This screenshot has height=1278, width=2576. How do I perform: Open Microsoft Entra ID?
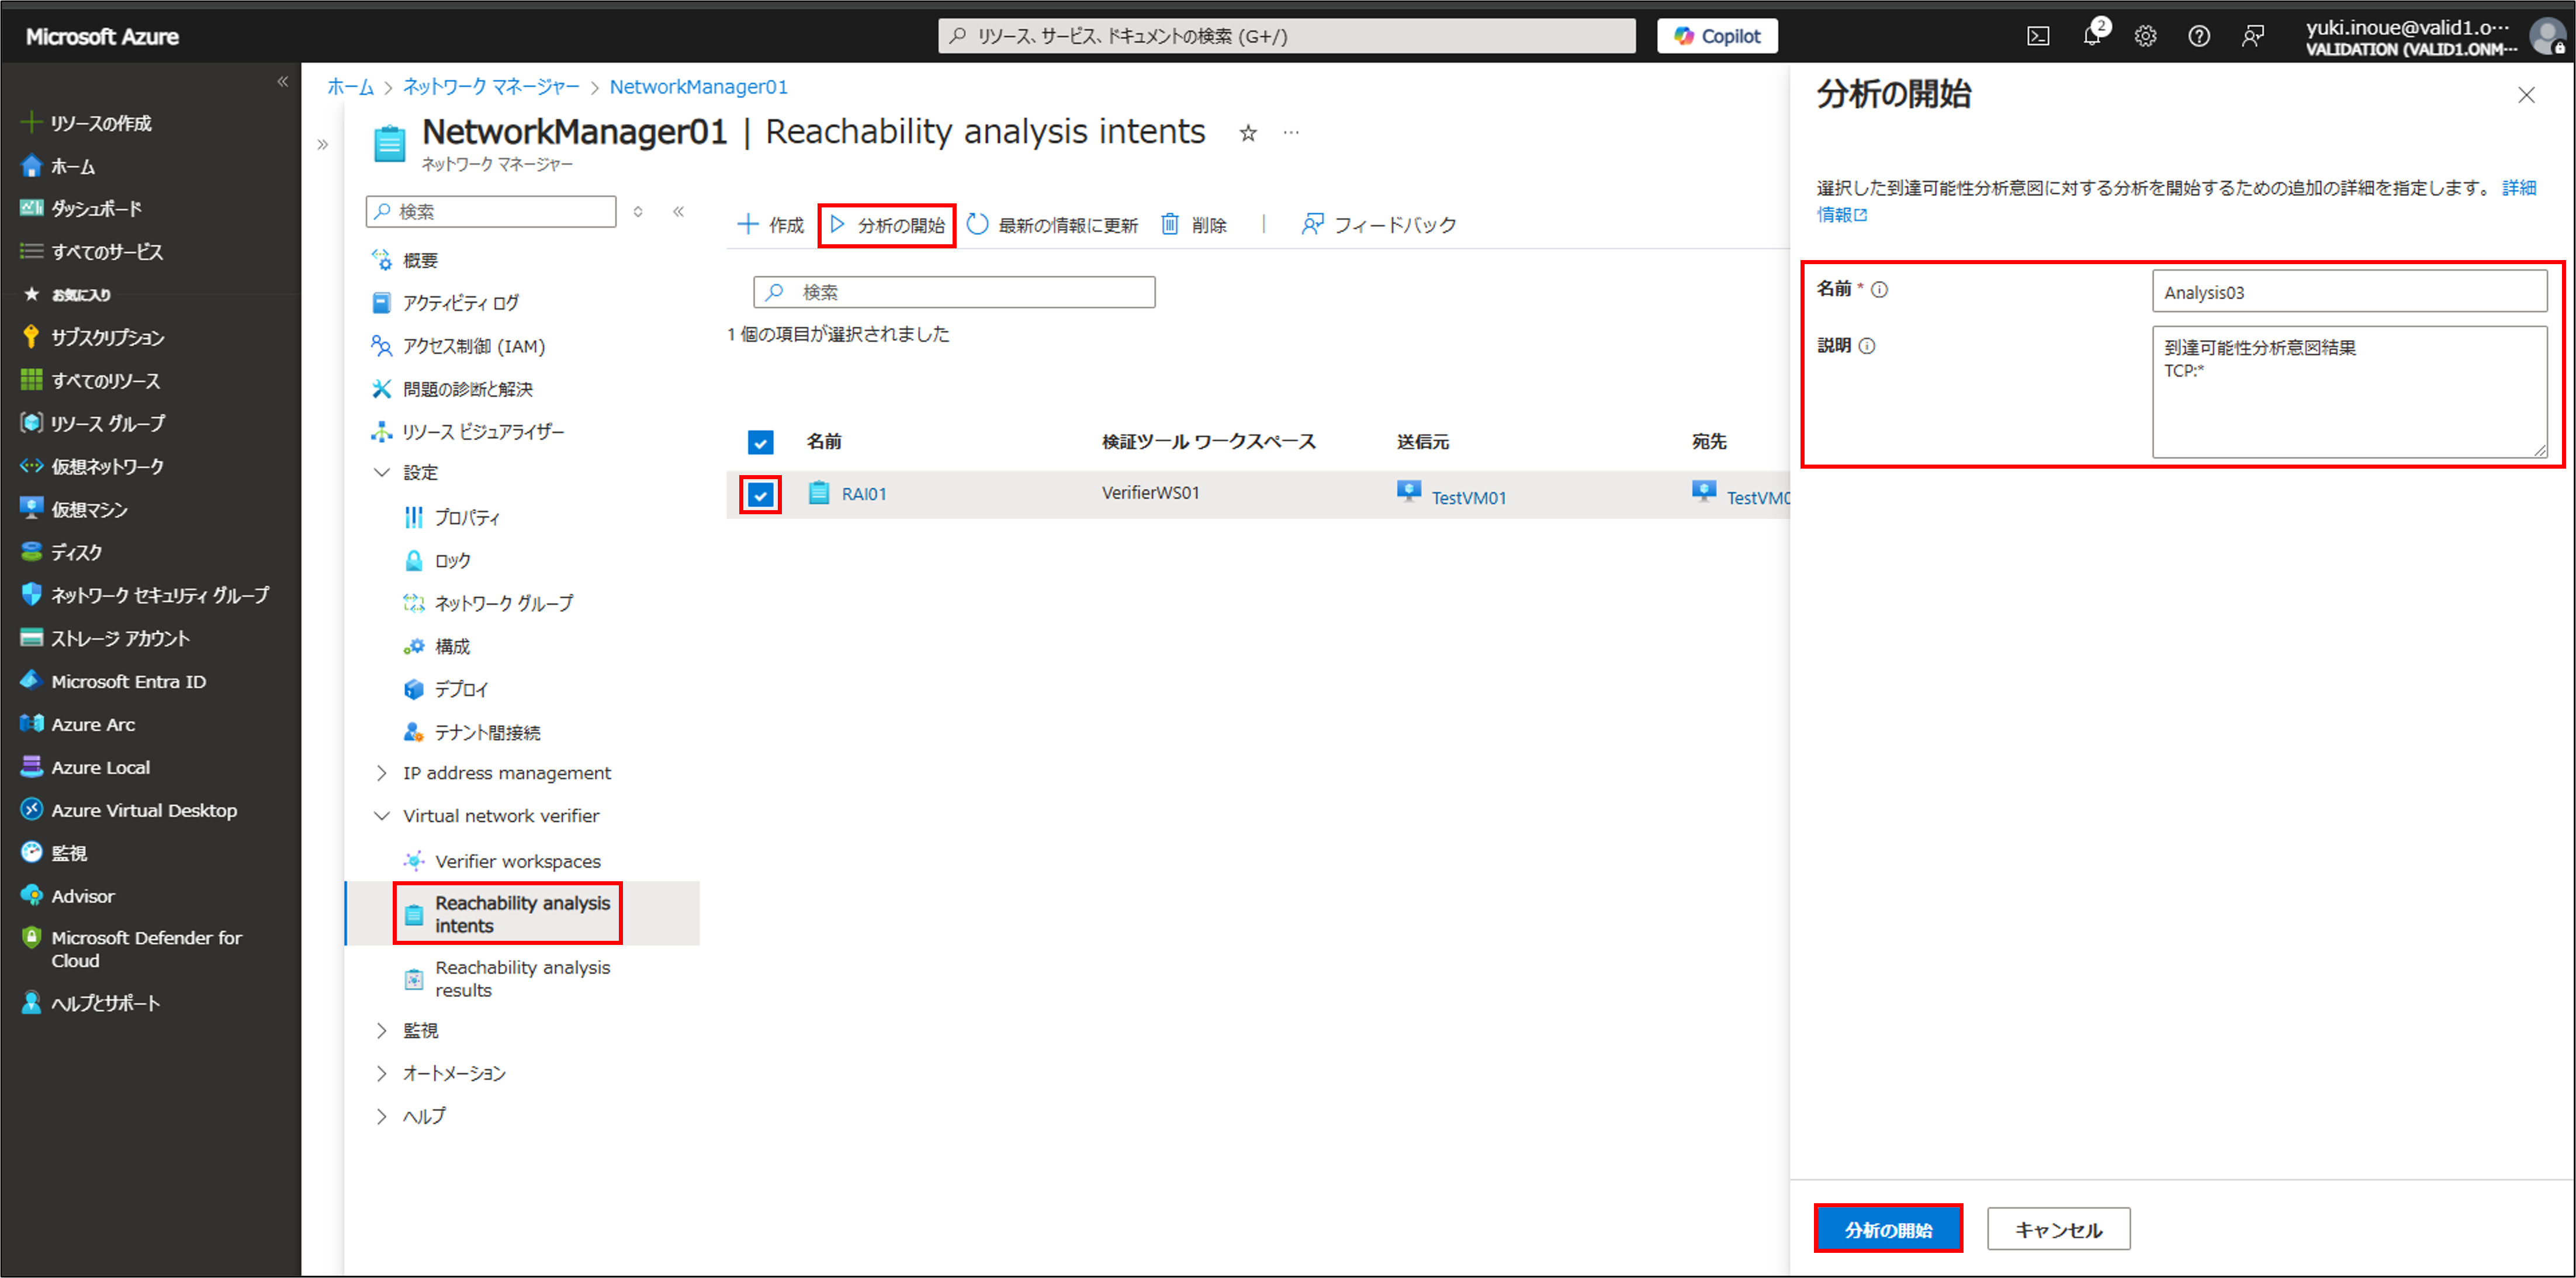(113, 681)
